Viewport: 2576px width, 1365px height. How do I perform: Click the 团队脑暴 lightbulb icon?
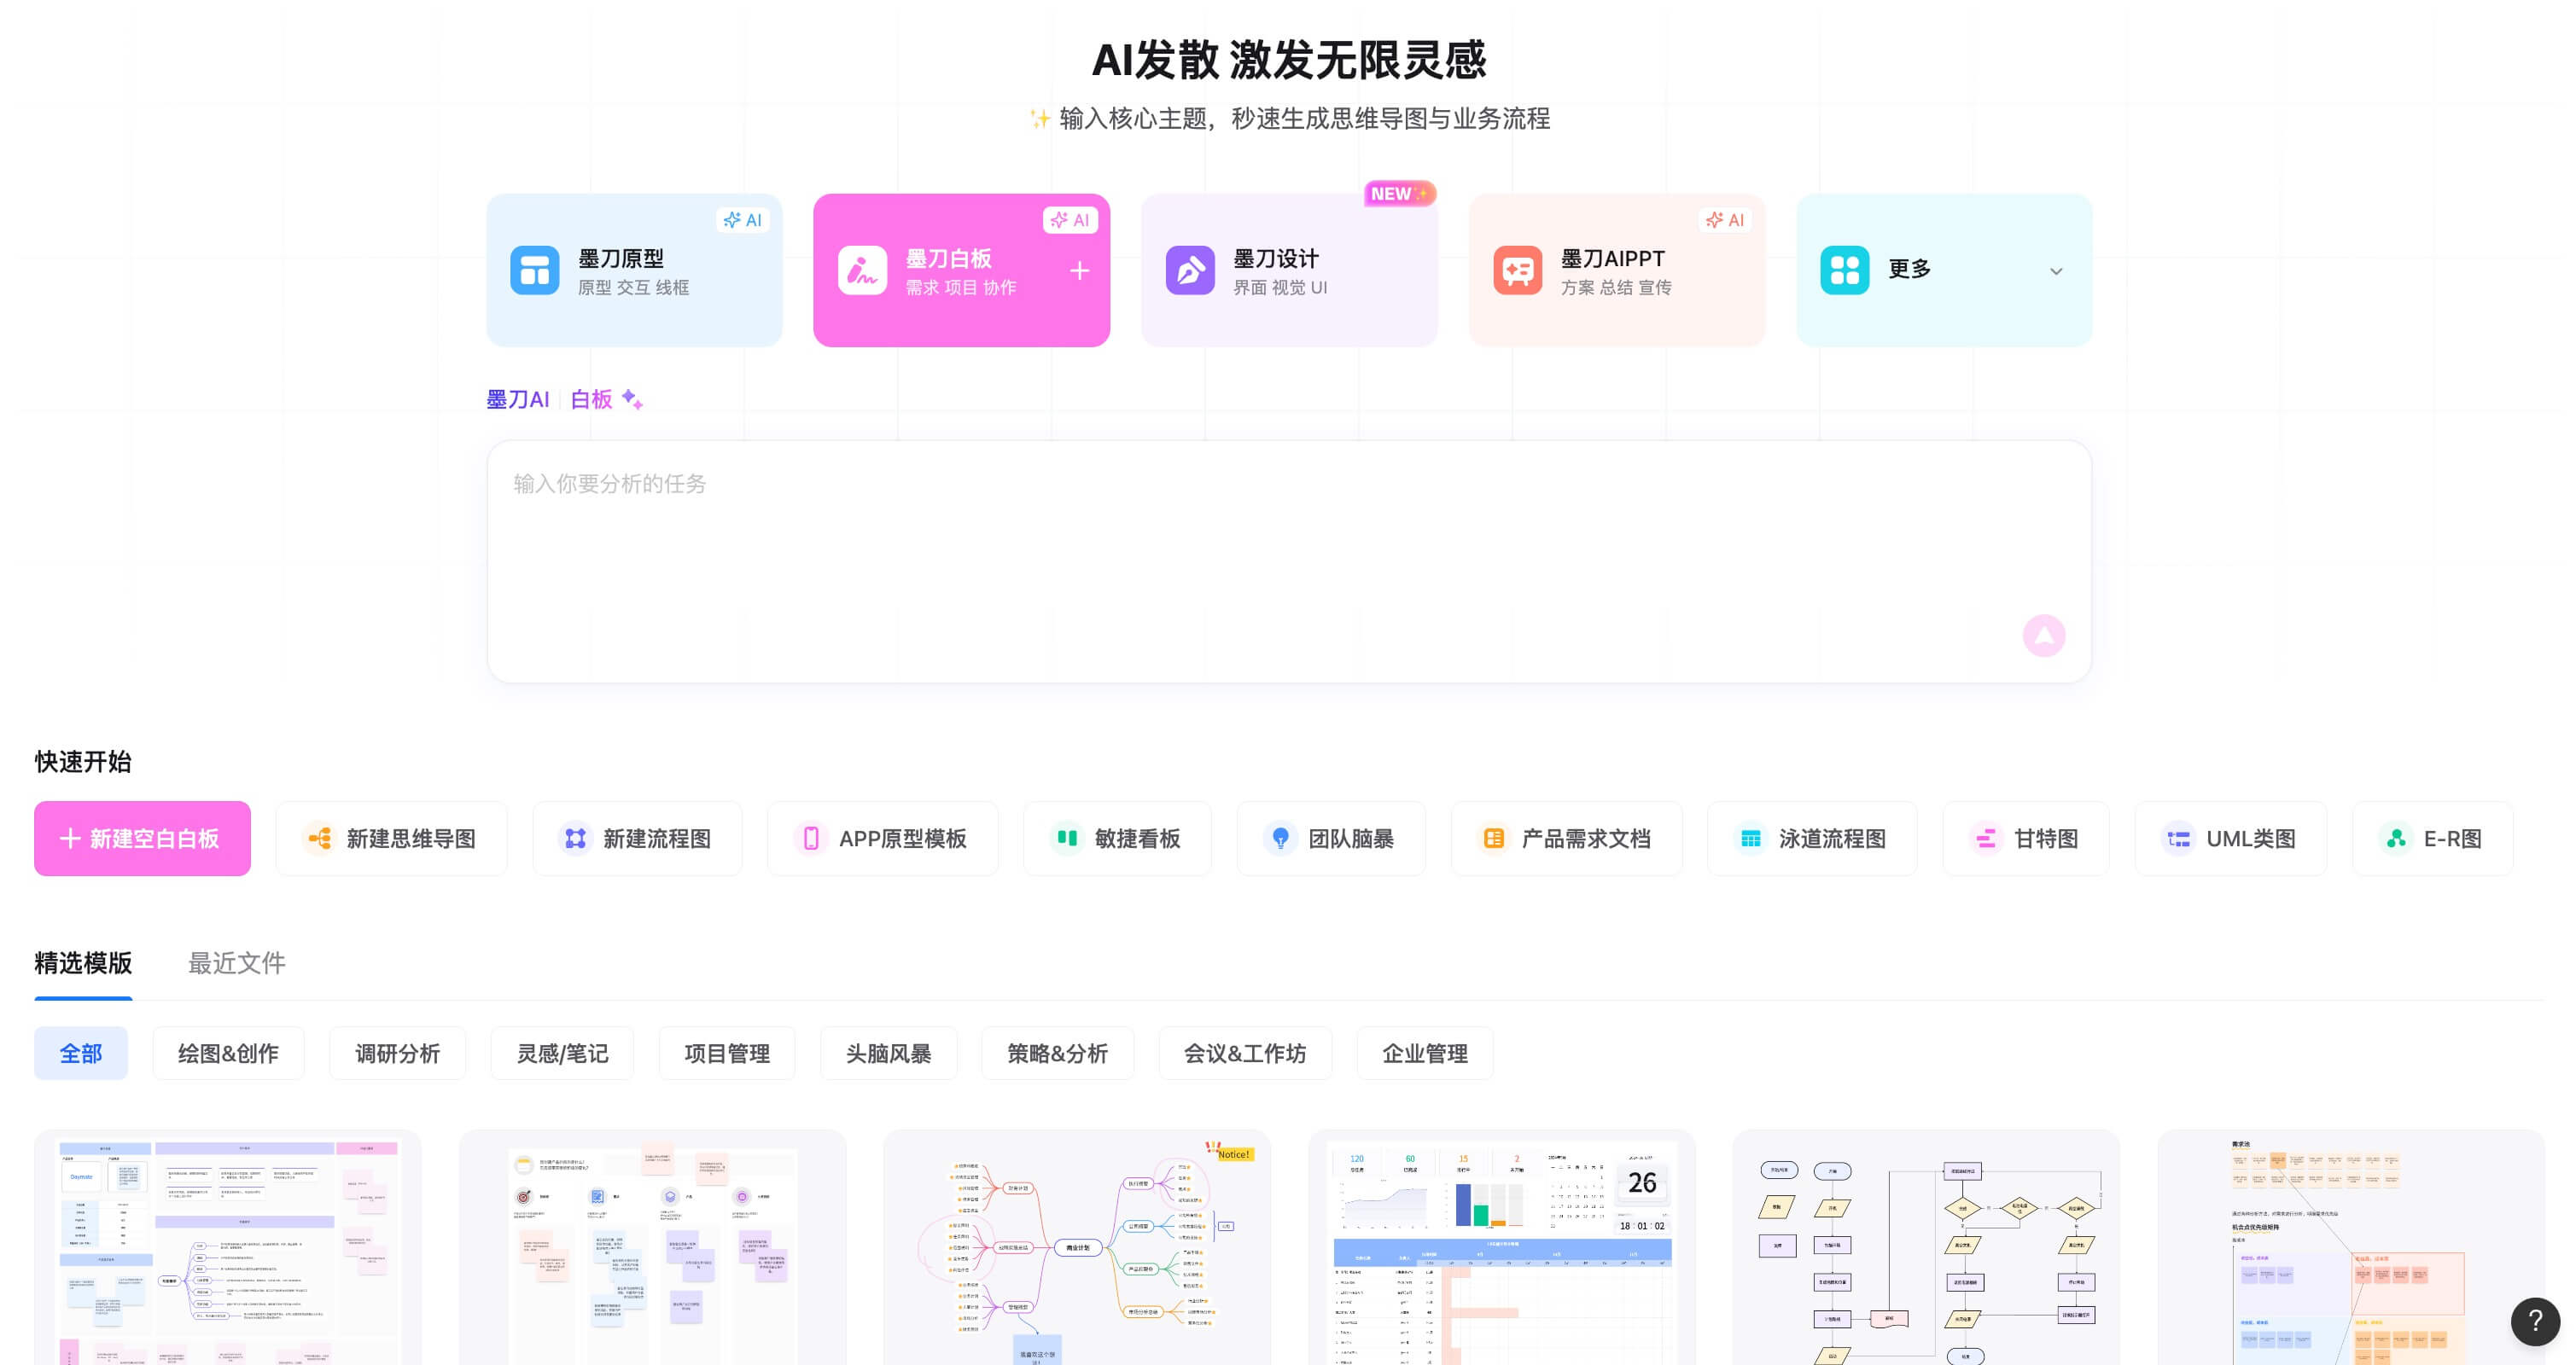1280,839
